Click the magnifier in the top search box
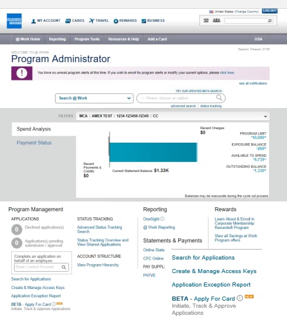The width and height of the screenshot is (287, 330). (270, 21)
